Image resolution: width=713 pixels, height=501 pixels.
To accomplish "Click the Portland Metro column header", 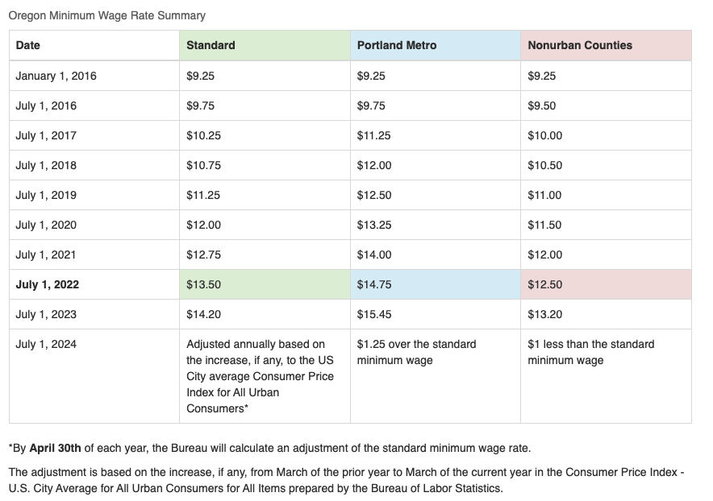I will pos(436,45).
